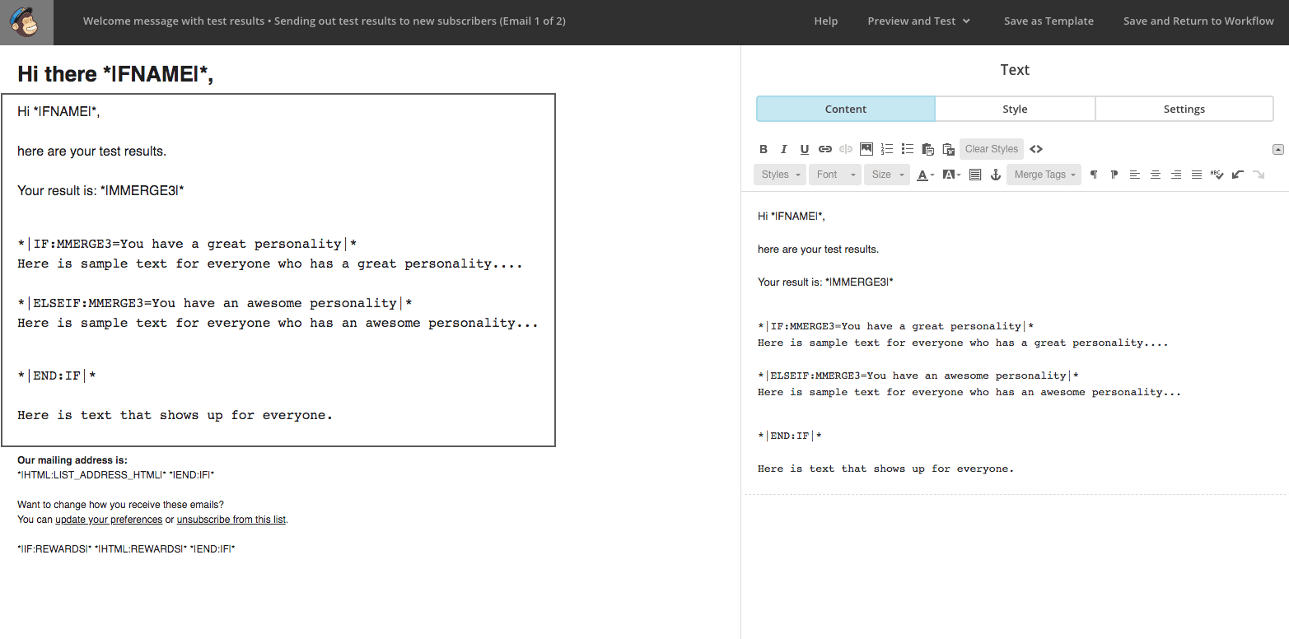
Task: Center align the text
Action: [1156, 175]
